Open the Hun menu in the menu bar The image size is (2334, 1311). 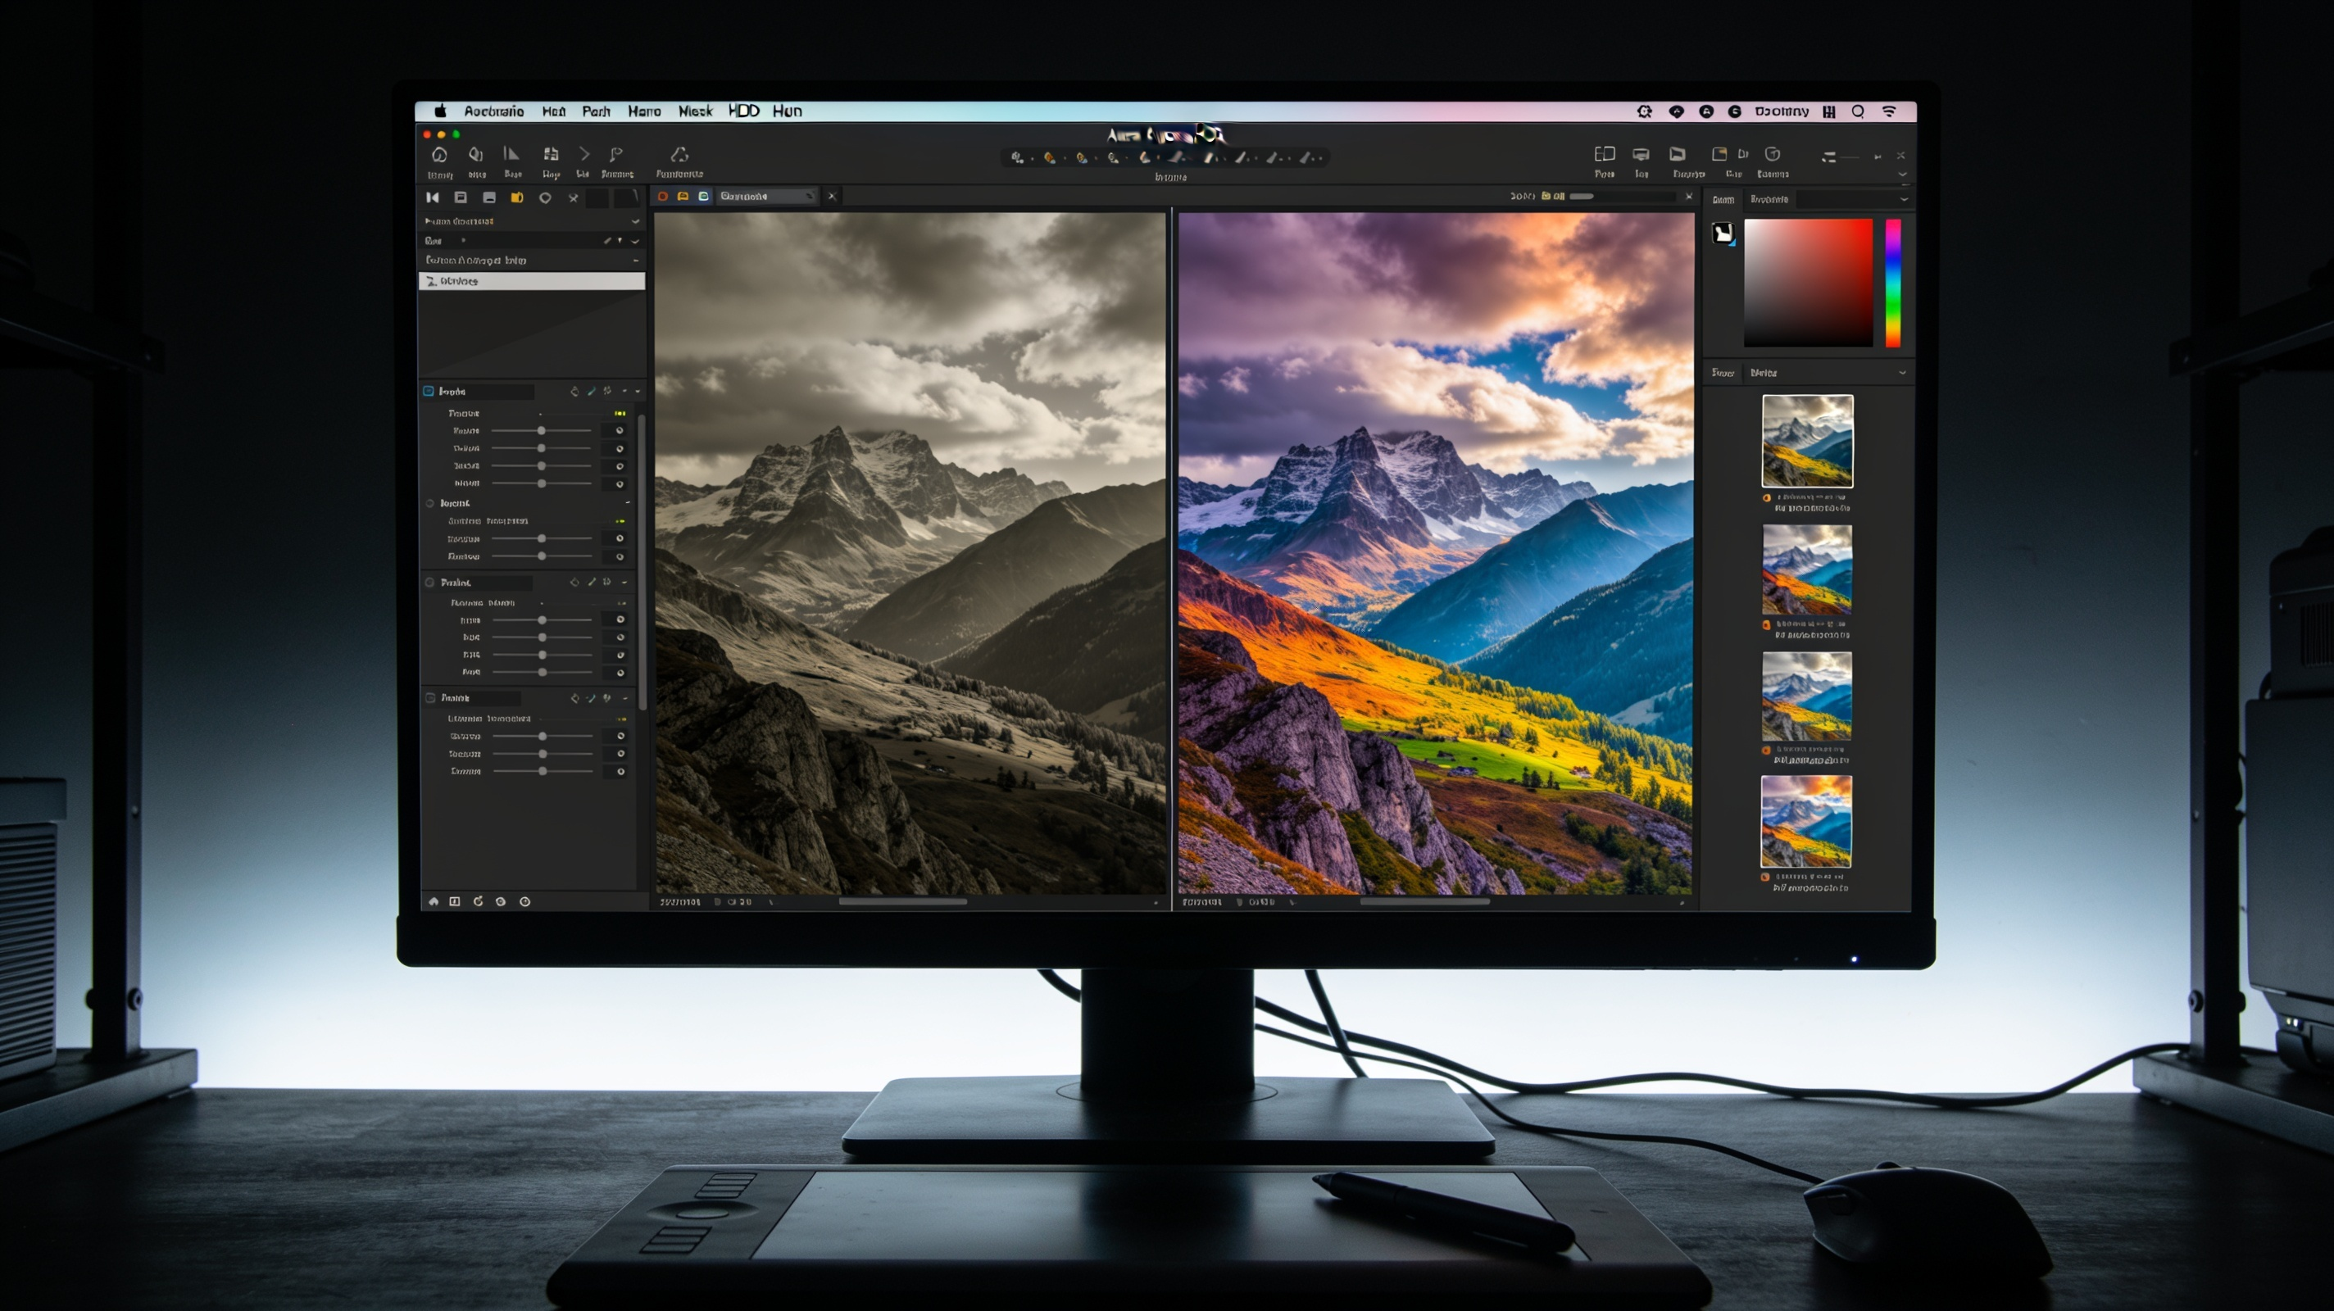[787, 111]
